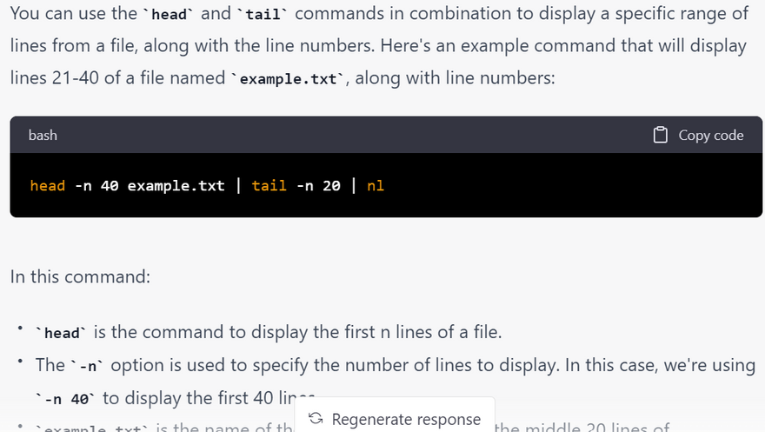Click the "In this command:" text

80,276
